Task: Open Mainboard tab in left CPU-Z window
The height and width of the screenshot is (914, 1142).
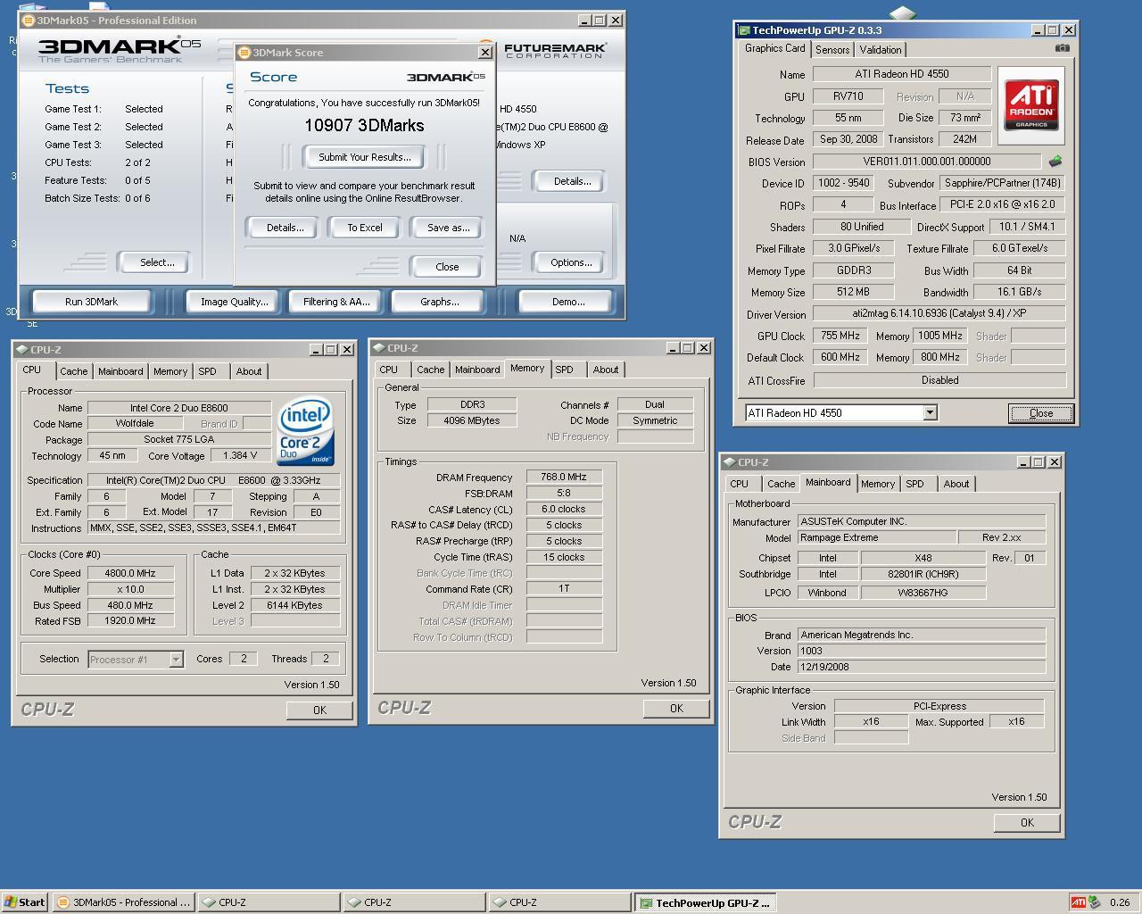Action: [x=120, y=371]
